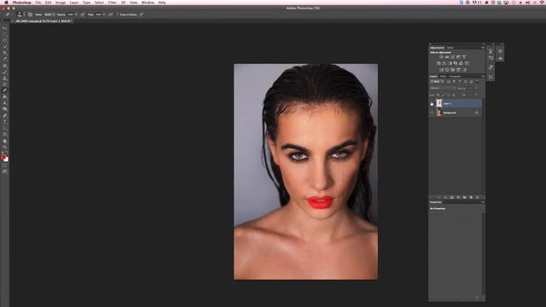Click the create new layer icon
The image size is (546, 307).
[x=471, y=197]
